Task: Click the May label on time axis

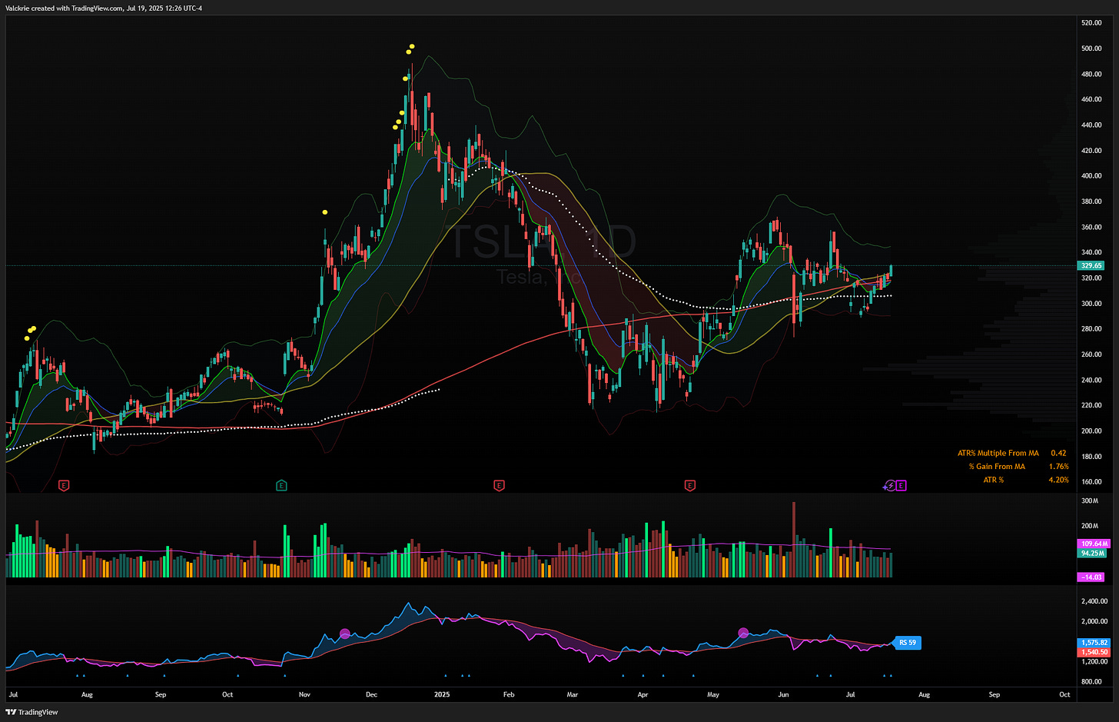Action: pyautogui.click(x=713, y=694)
